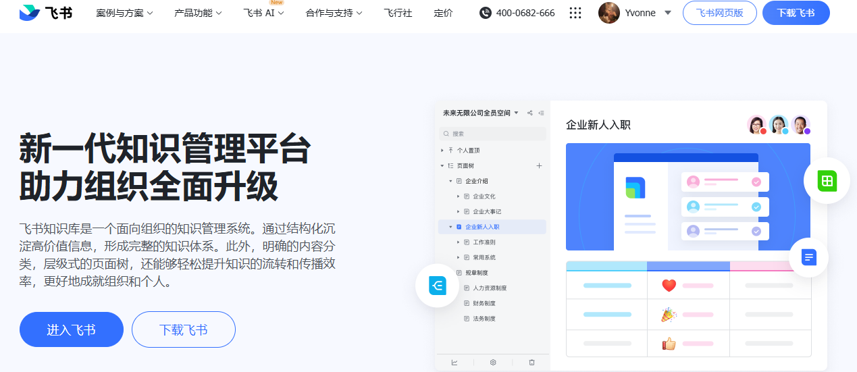Image resolution: width=857 pixels, height=372 pixels.
Task: Toggle the blue checkmark in the second card
Action: point(756,207)
